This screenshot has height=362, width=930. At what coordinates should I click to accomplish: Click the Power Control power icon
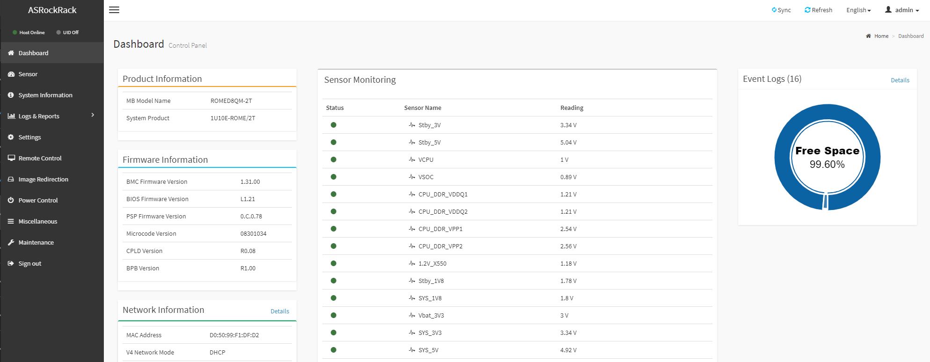11,200
